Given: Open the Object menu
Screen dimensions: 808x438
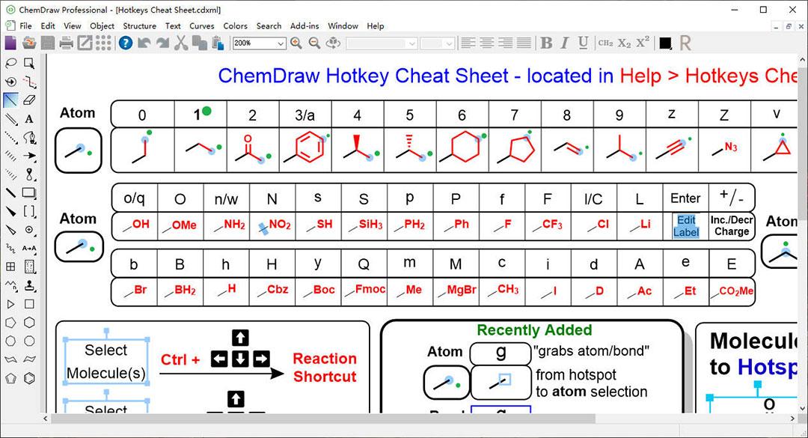Looking at the screenshot, I should [x=102, y=25].
